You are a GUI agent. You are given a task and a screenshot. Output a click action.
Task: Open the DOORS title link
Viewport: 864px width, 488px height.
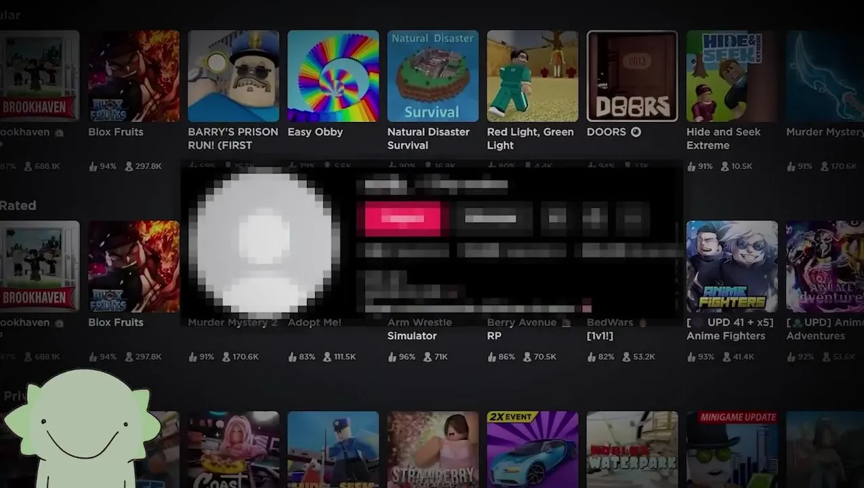[606, 132]
